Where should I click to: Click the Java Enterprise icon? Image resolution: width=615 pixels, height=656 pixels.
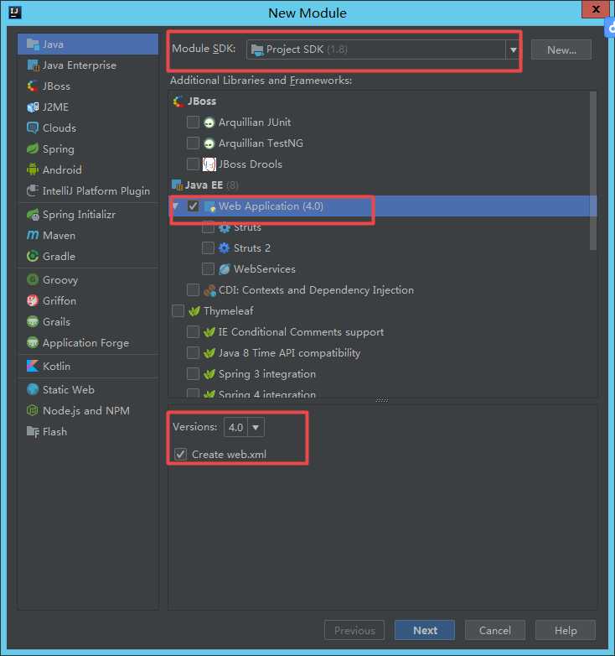tap(33, 65)
